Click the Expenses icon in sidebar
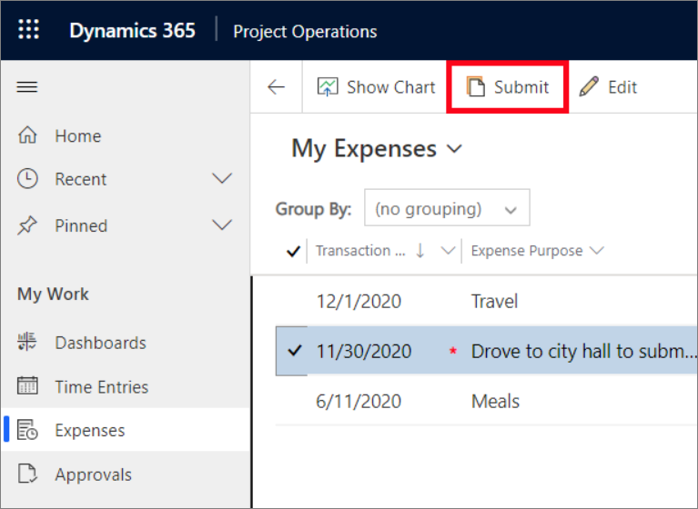This screenshot has width=698, height=509. pos(27,430)
